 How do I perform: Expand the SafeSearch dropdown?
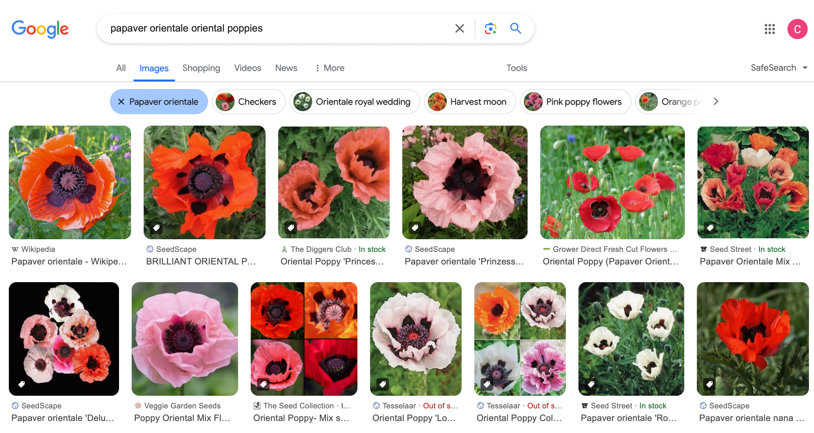pyautogui.click(x=779, y=68)
